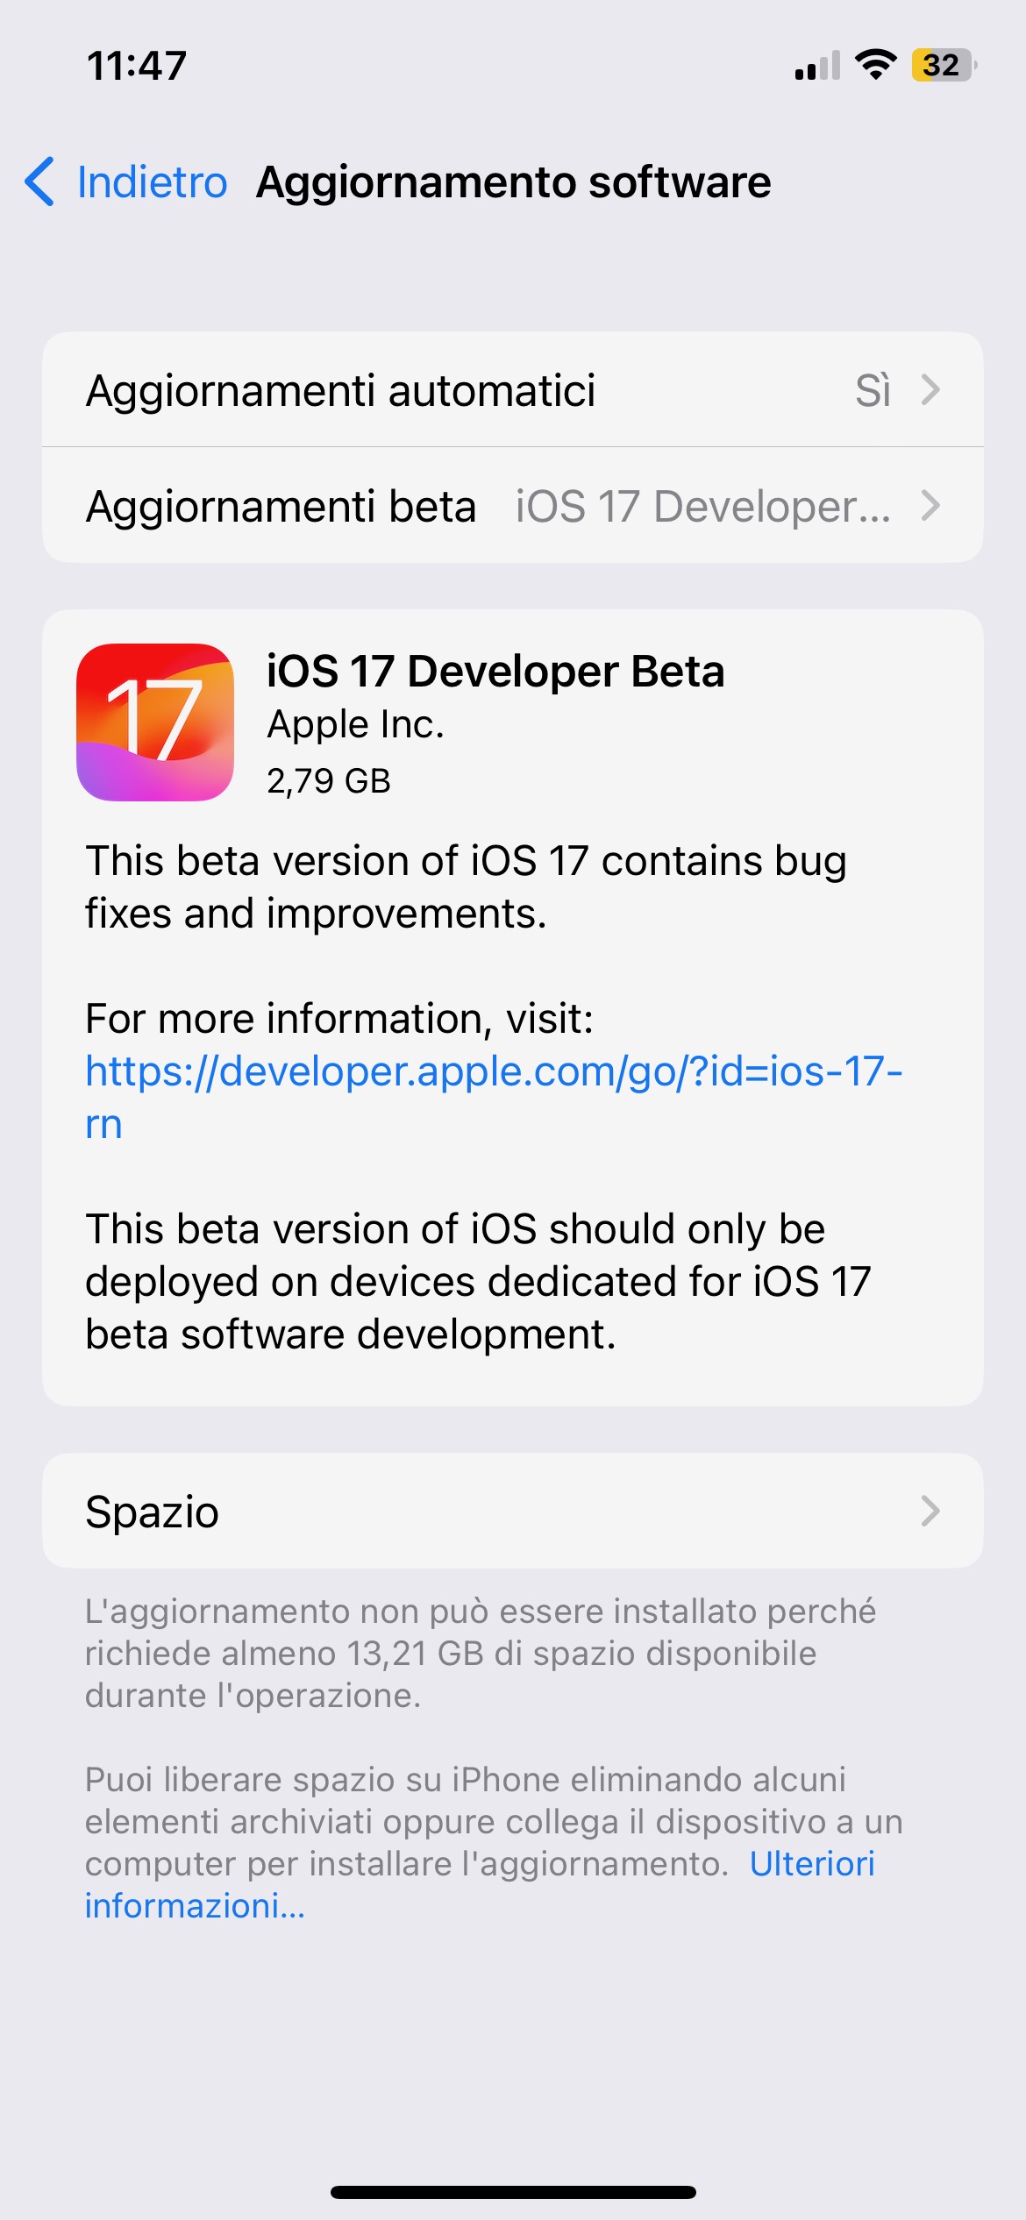Expand the chevron beside iOS 17 Developer

[x=930, y=506]
